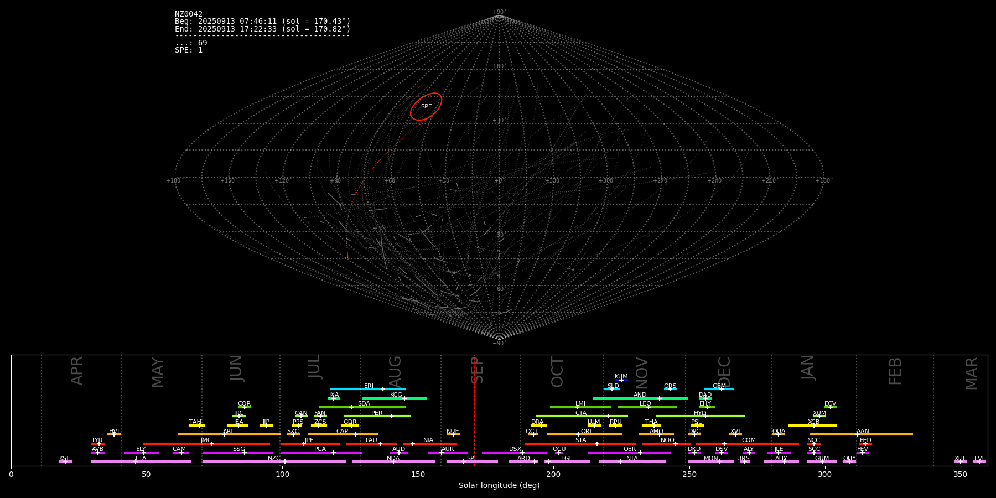Screen dimensions: 996x498
Task: Click the LYR shower bar
Action: (98, 444)
